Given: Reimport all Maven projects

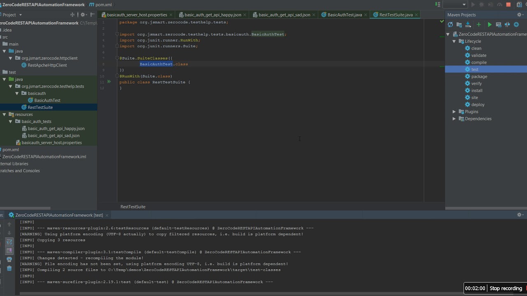Looking at the screenshot, I should pos(450,25).
